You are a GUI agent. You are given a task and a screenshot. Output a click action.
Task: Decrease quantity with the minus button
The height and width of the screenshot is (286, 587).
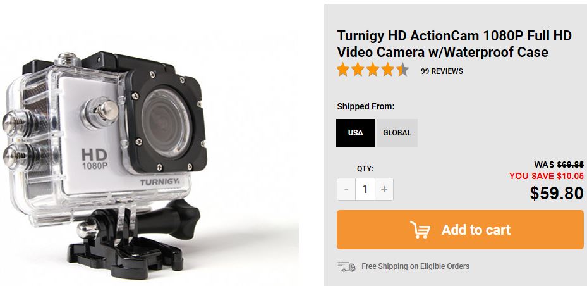(346, 189)
